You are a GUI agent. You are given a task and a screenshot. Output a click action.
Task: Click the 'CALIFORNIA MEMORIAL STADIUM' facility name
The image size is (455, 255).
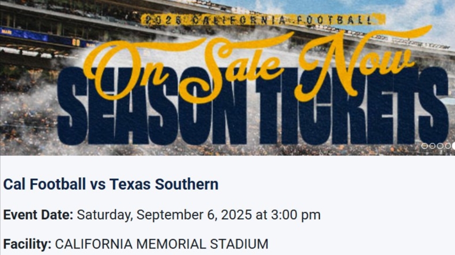tap(161, 244)
